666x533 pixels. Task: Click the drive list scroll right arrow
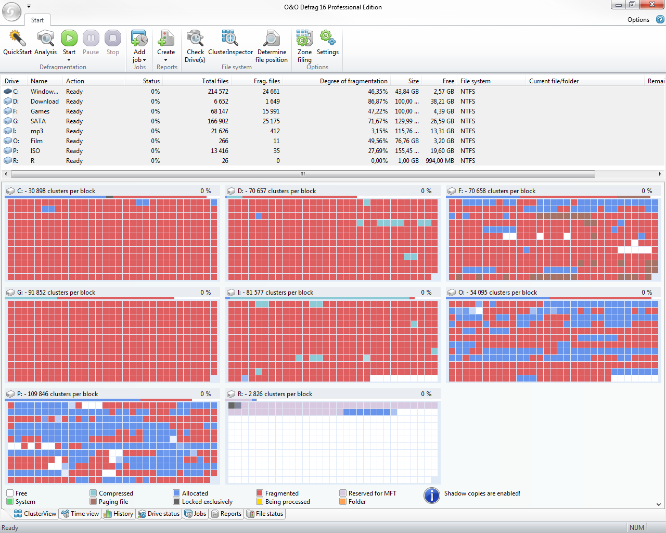[x=660, y=174]
